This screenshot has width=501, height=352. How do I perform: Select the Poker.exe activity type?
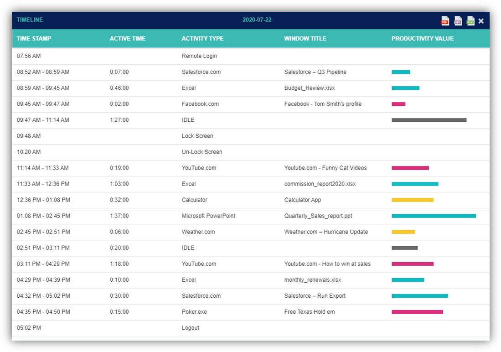click(194, 312)
